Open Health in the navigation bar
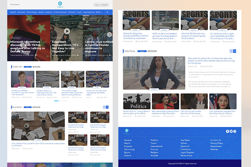Image resolution: width=251 pixels, height=167 pixels. (13, 12)
